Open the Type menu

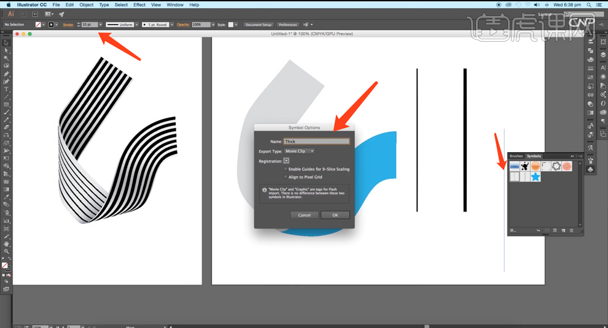pos(104,5)
